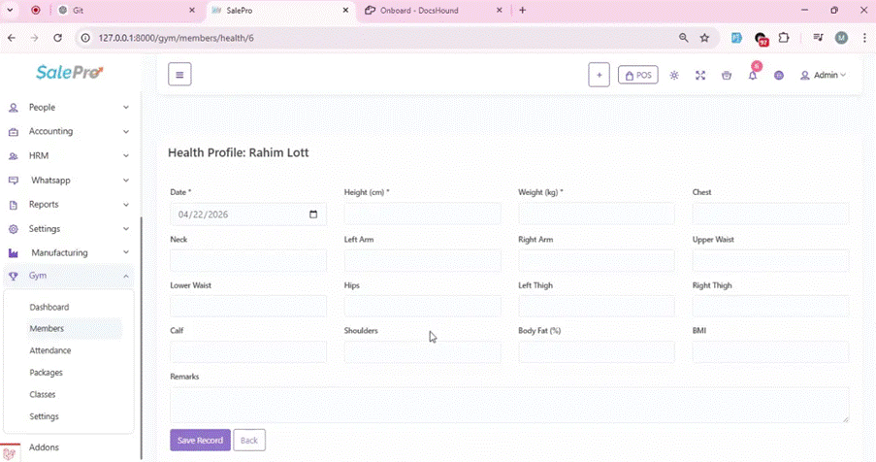Expand the Accounting sidebar menu
Viewport: 876px width, 462px height.
[x=68, y=131]
